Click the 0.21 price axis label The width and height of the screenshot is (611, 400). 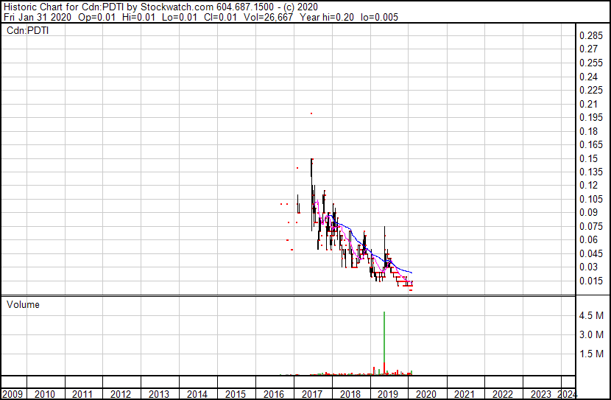(588, 104)
